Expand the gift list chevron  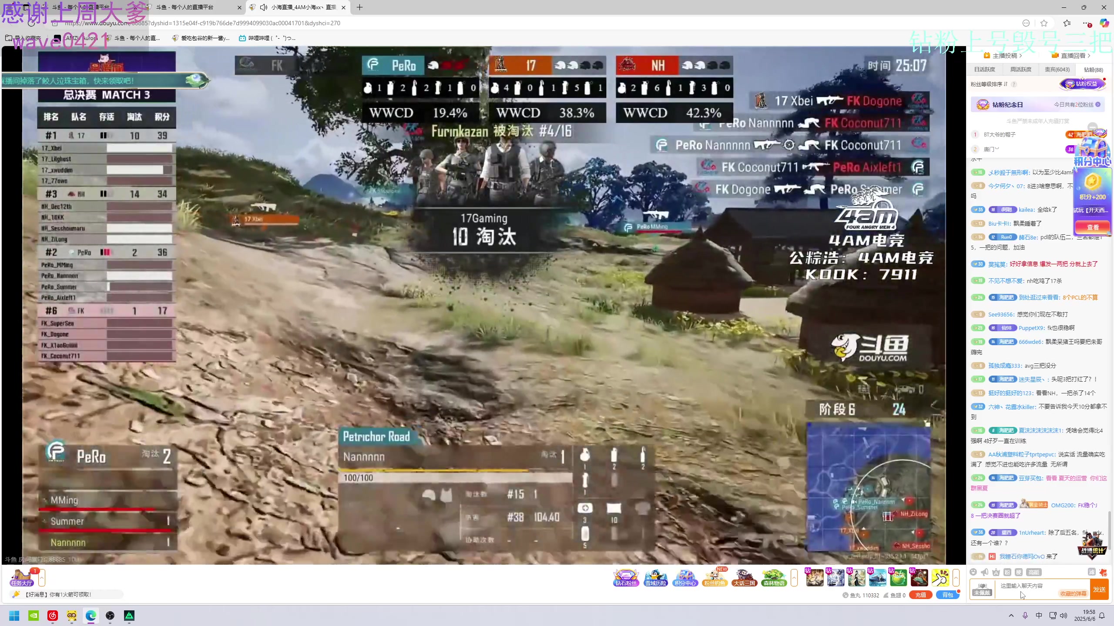[956, 578]
